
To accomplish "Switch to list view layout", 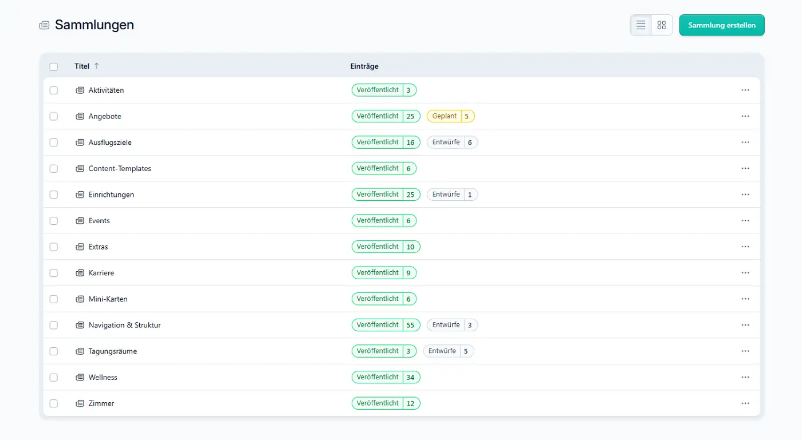I will [641, 25].
